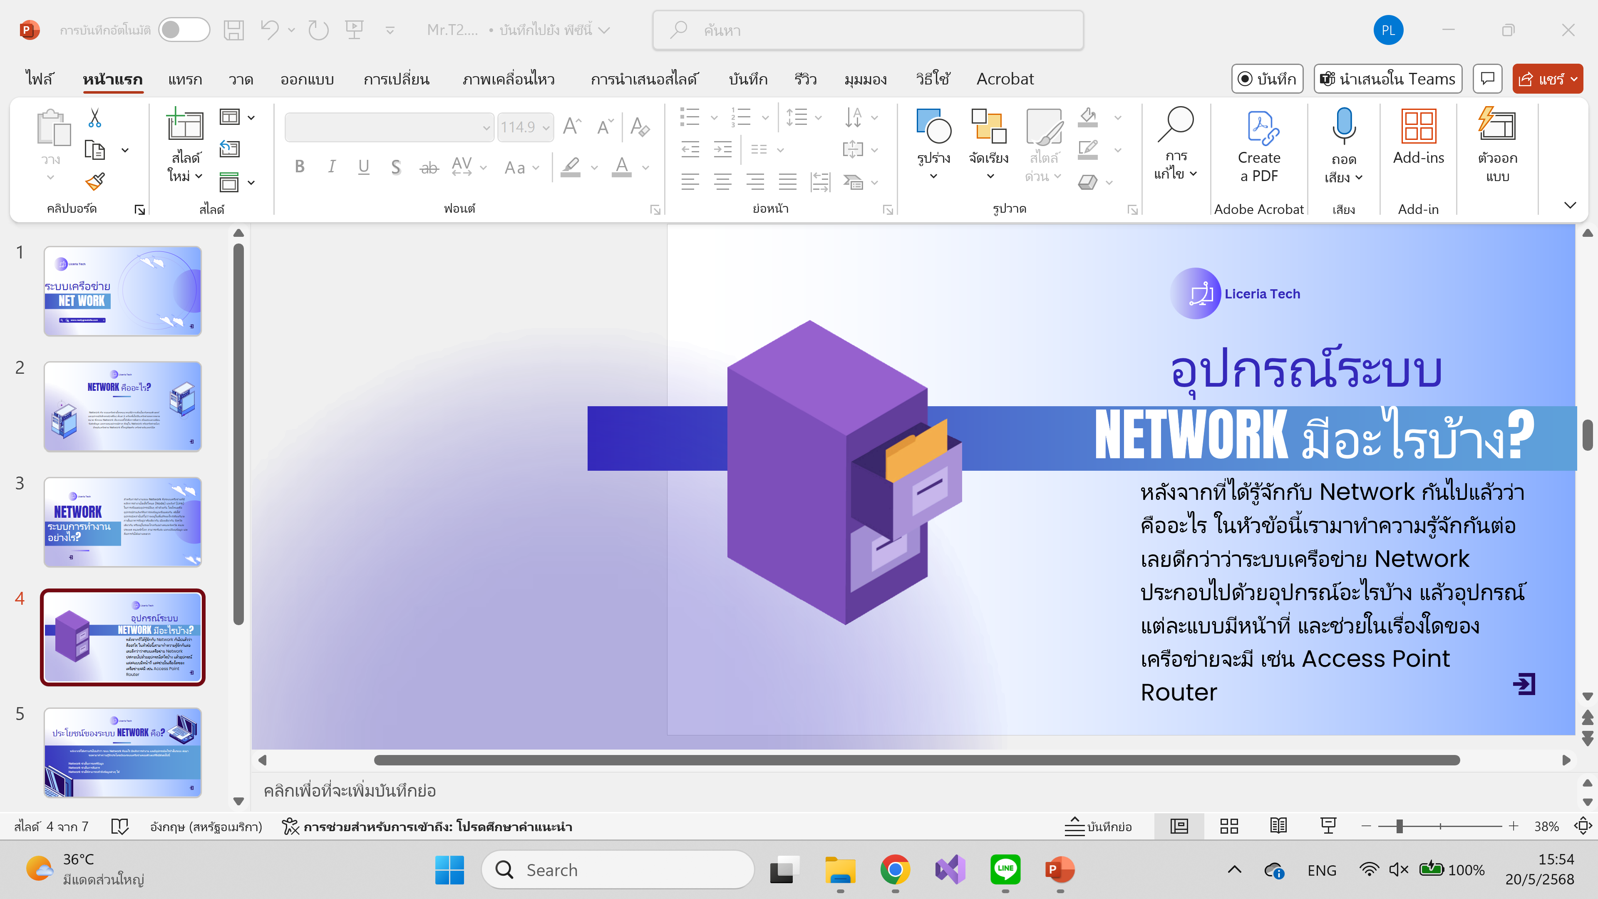Align text right
Viewport: 1598px width, 899px height.
pos(755,182)
